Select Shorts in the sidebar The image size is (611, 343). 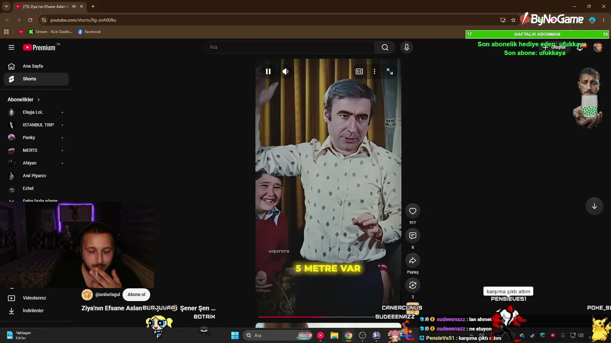36,79
